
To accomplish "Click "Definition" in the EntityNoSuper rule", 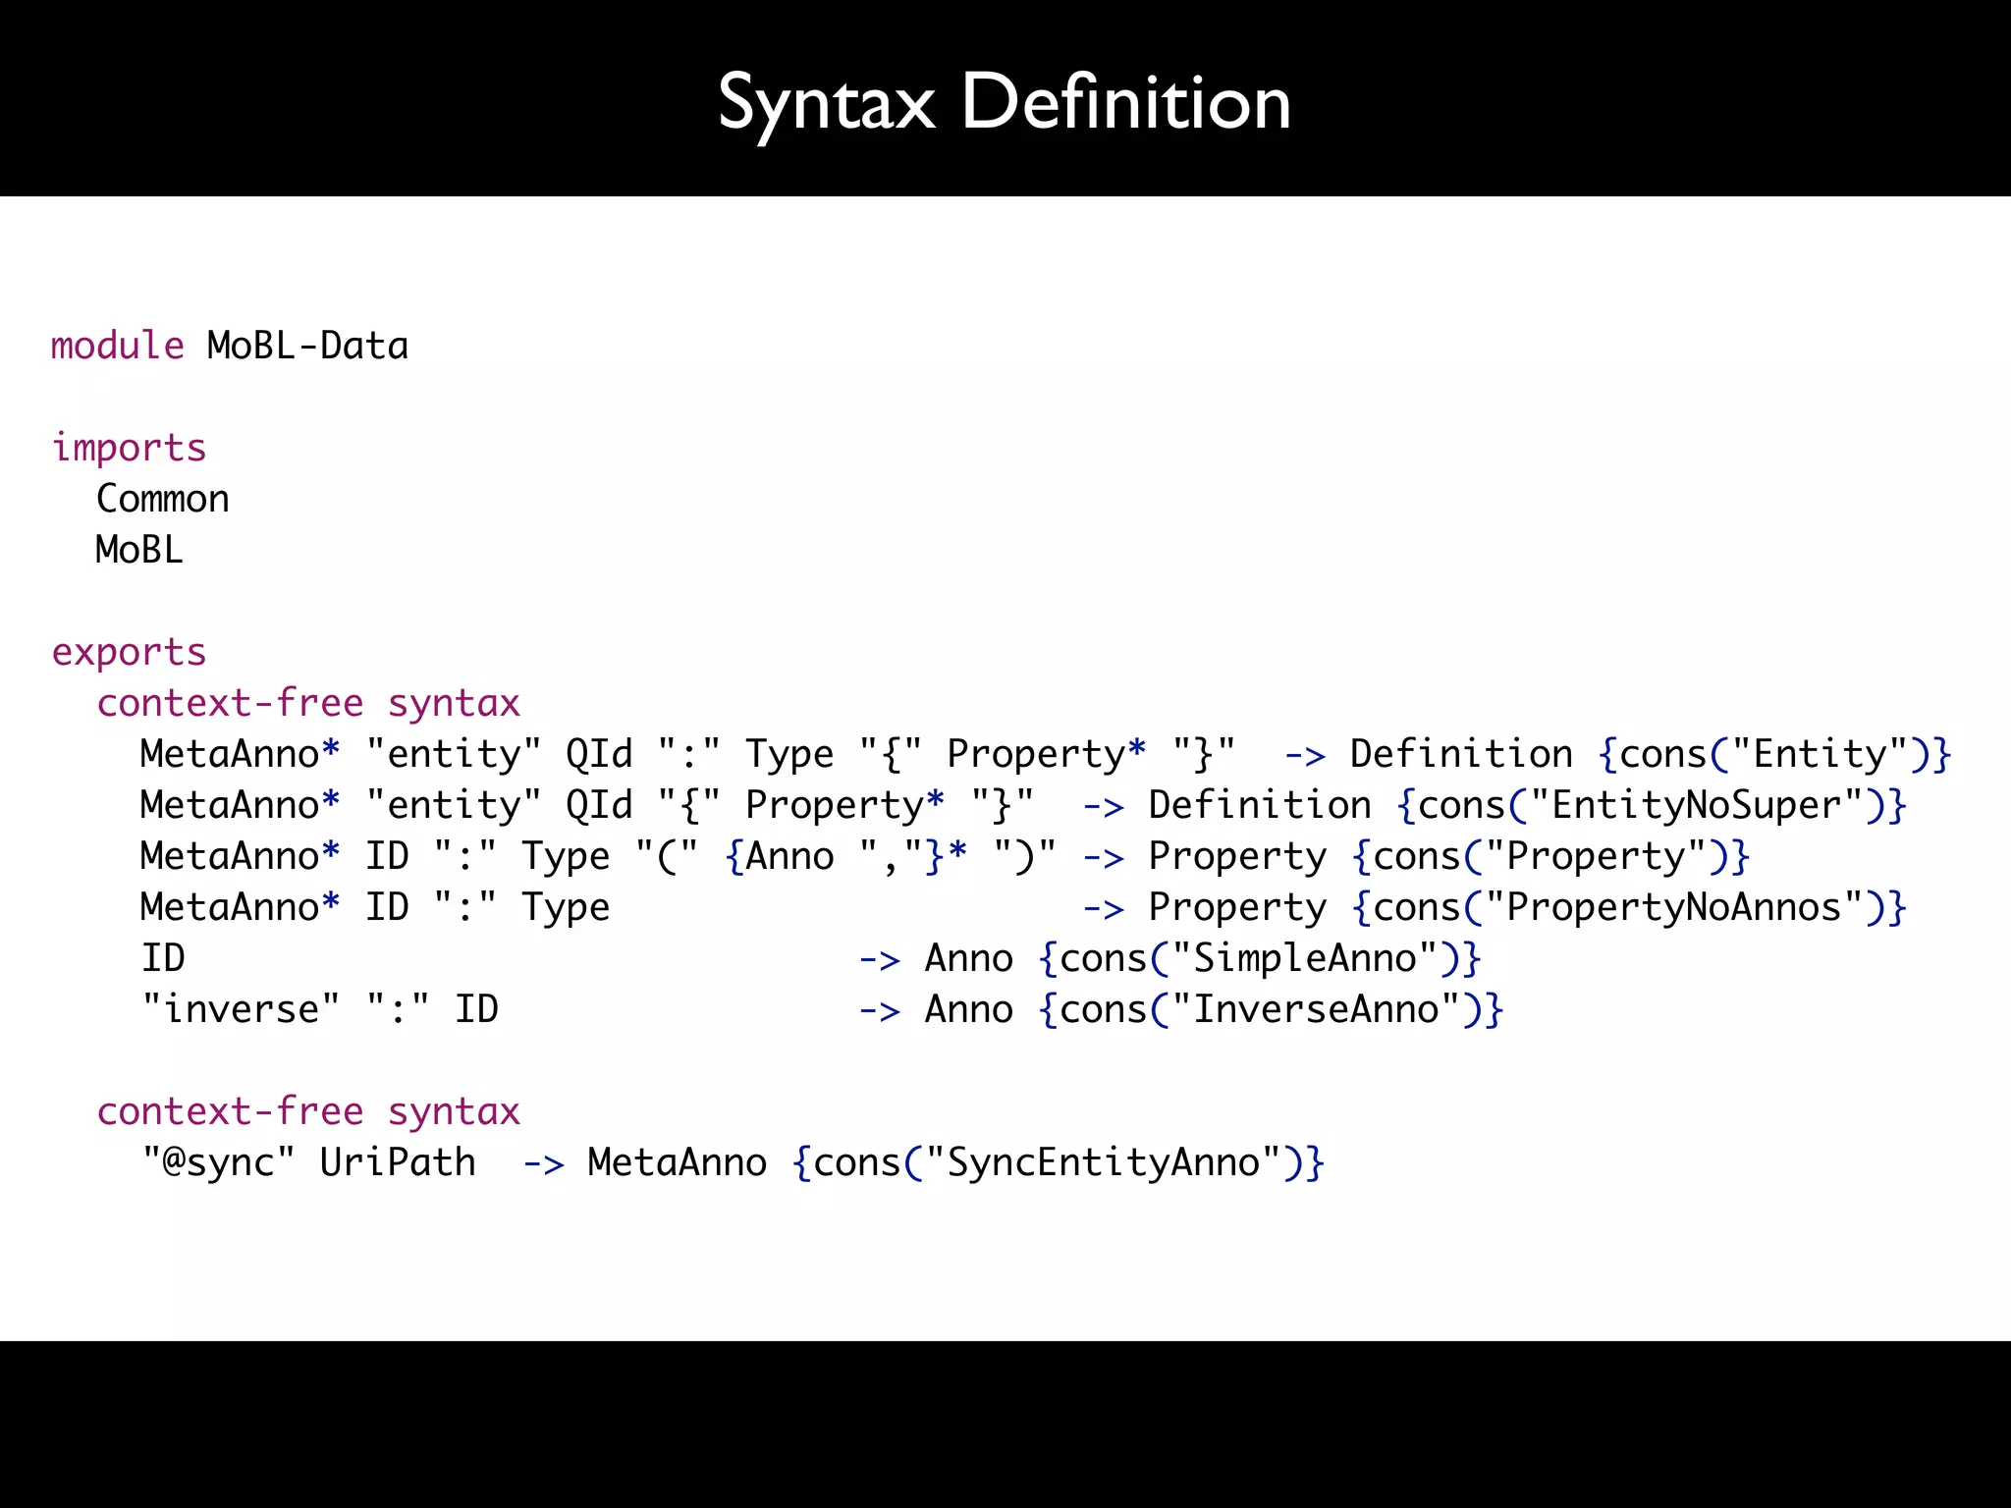I will click(x=1260, y=805).
